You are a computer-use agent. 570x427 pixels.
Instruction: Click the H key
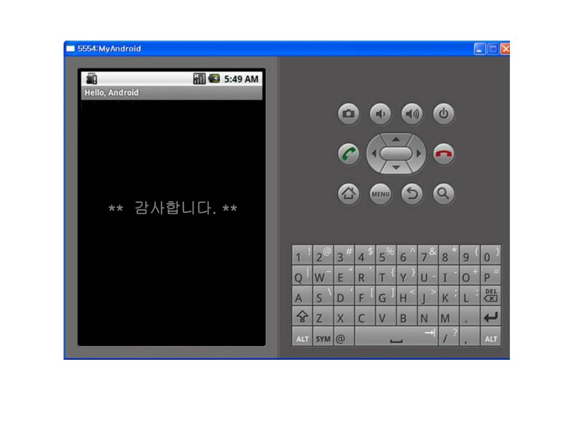coord(407,295)
